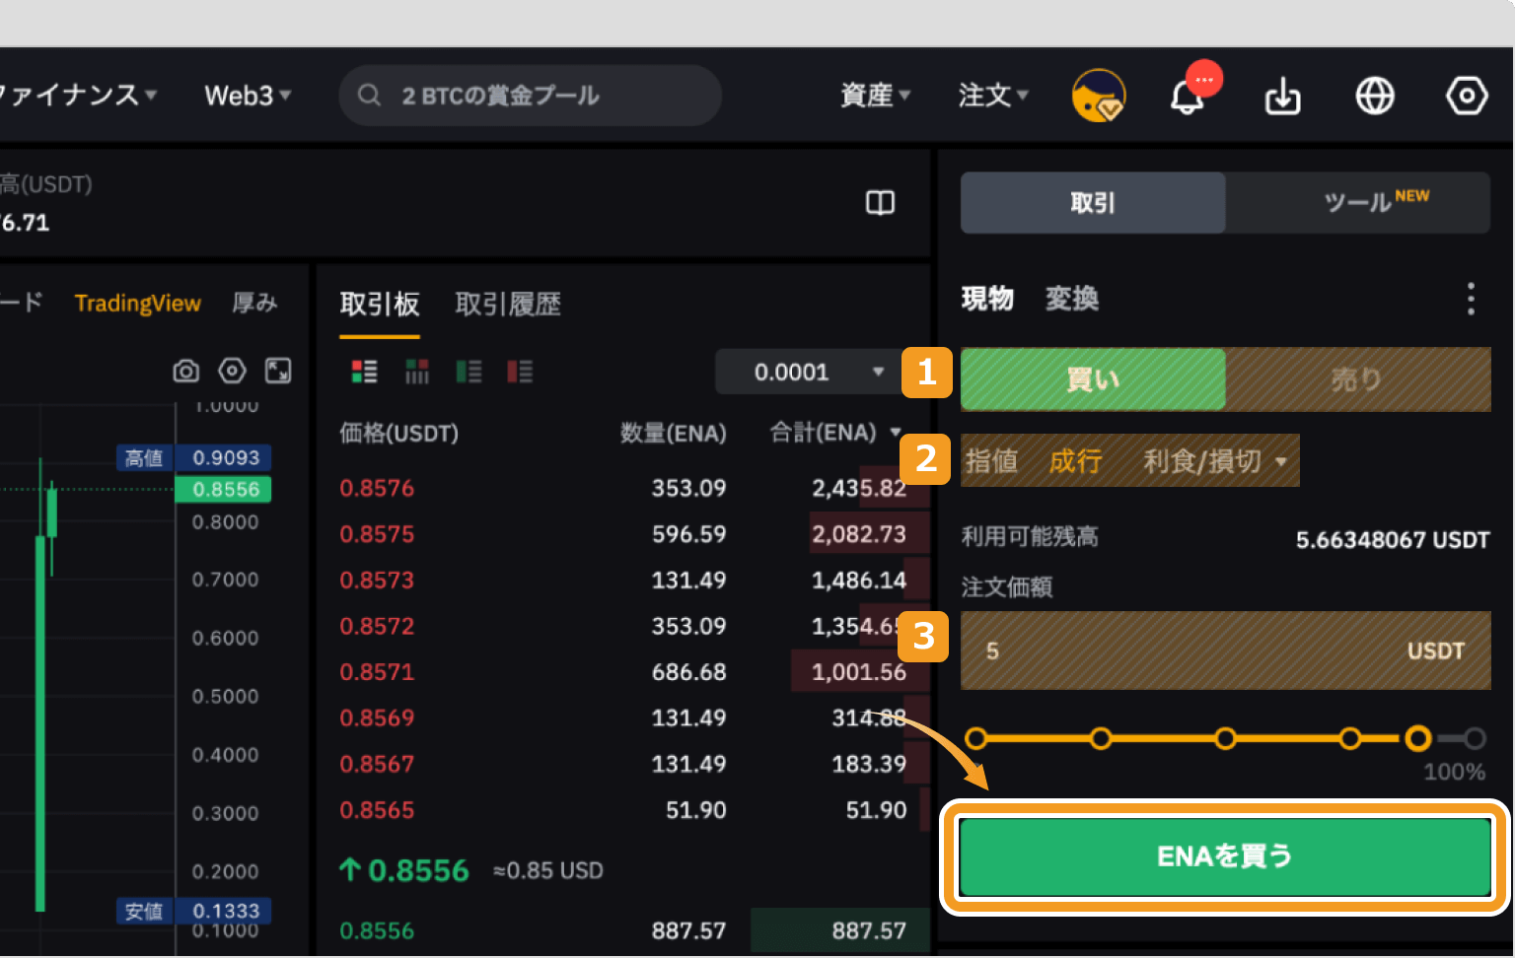Show buy orders only view

469,372
